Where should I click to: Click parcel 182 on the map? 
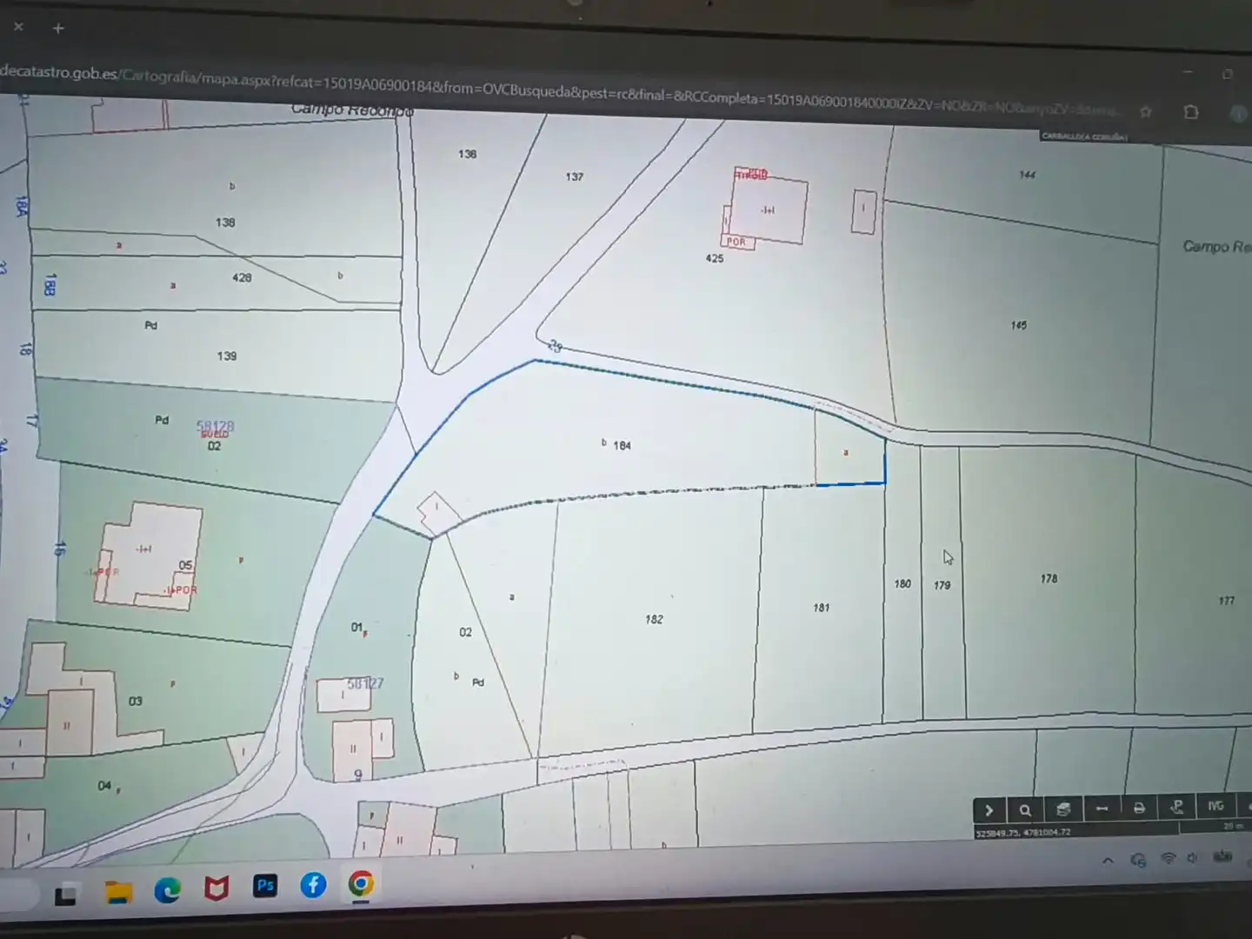tap(654, 619)
